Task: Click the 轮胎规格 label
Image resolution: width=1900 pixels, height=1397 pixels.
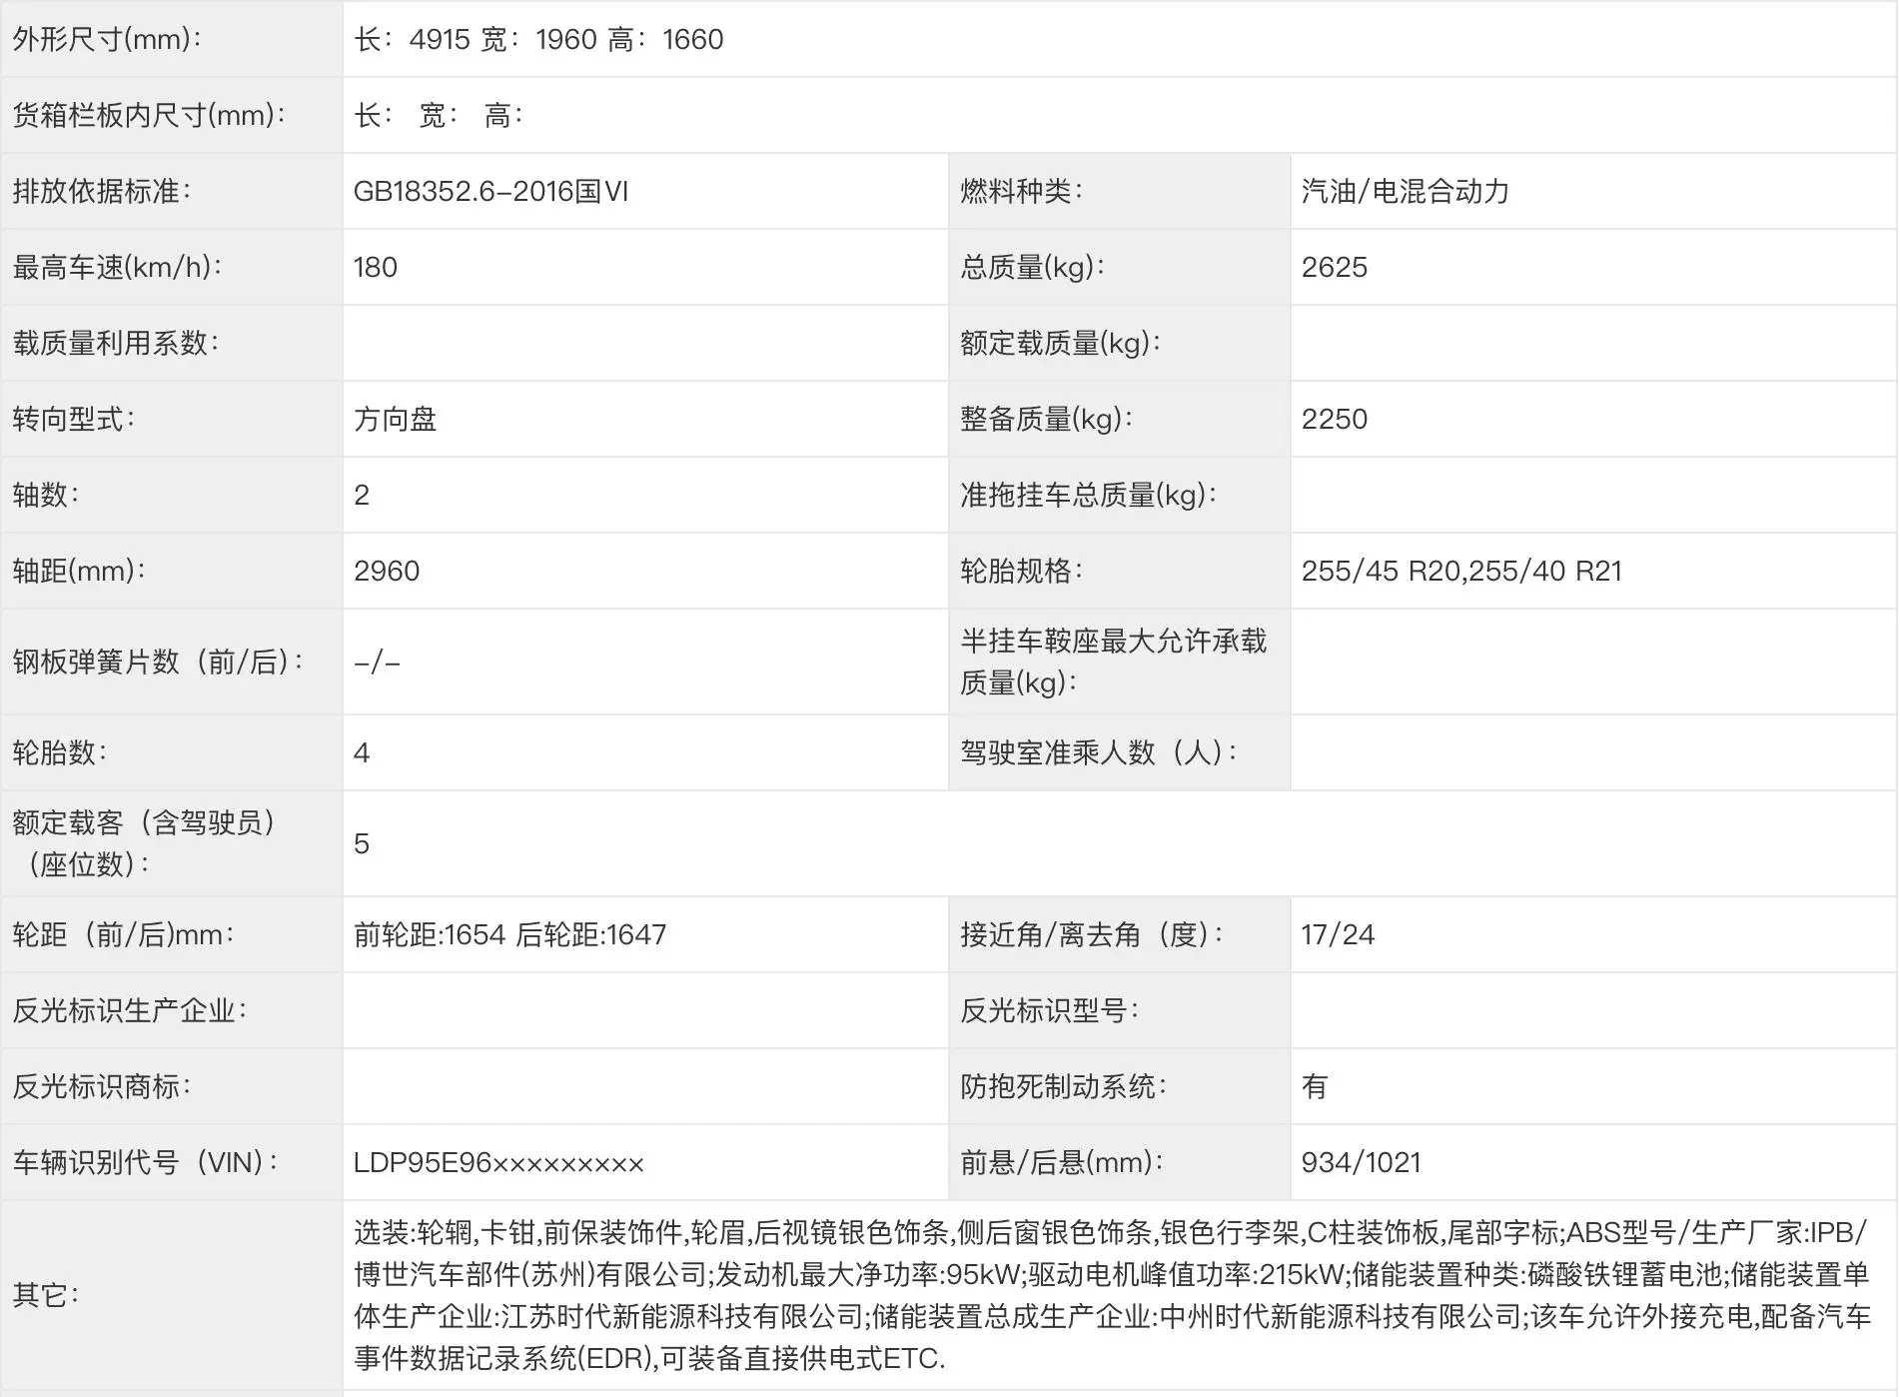Action: pyautogui.click(x=1022, y=571)
